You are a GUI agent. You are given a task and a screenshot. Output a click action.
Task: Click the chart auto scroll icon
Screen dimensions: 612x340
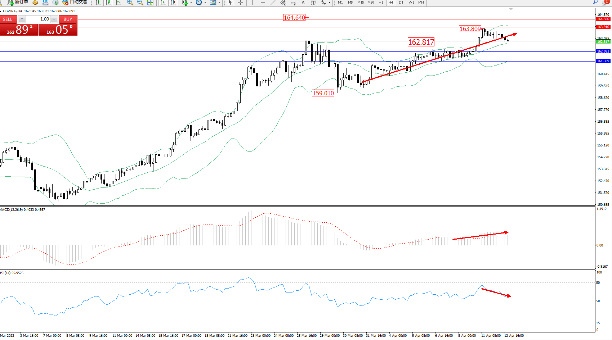[163, 3]
